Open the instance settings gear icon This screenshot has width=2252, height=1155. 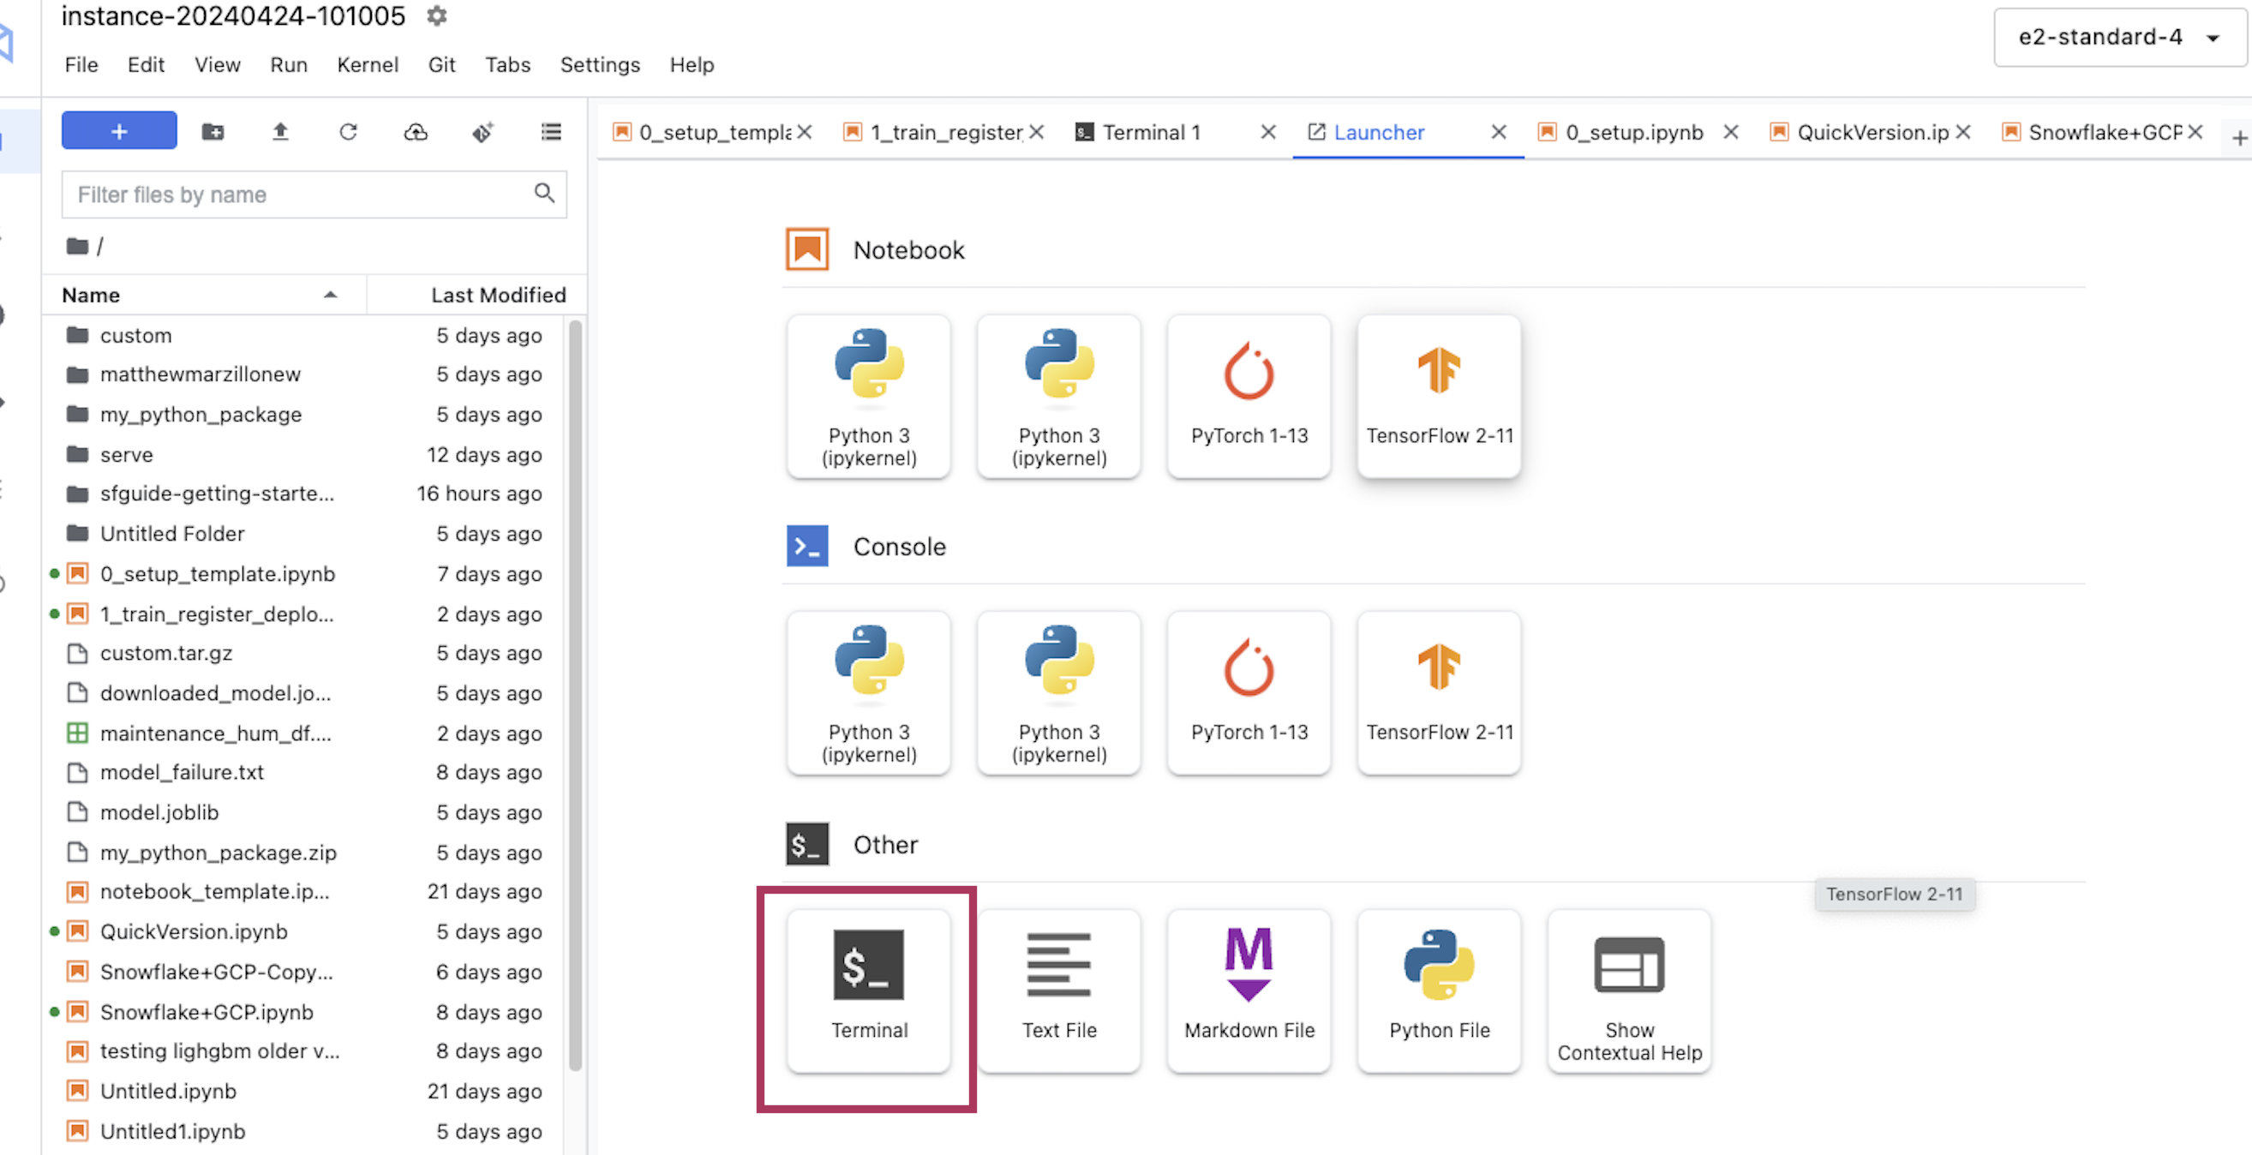pyautogui.click(x=436, y=15)
